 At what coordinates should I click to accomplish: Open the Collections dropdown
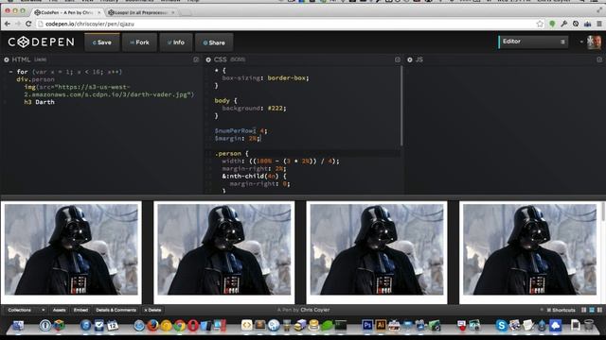click(x=26, y=310)
